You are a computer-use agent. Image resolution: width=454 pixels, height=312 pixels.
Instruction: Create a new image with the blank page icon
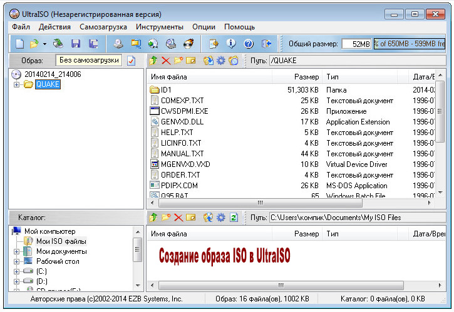click(x=19, y=44)
